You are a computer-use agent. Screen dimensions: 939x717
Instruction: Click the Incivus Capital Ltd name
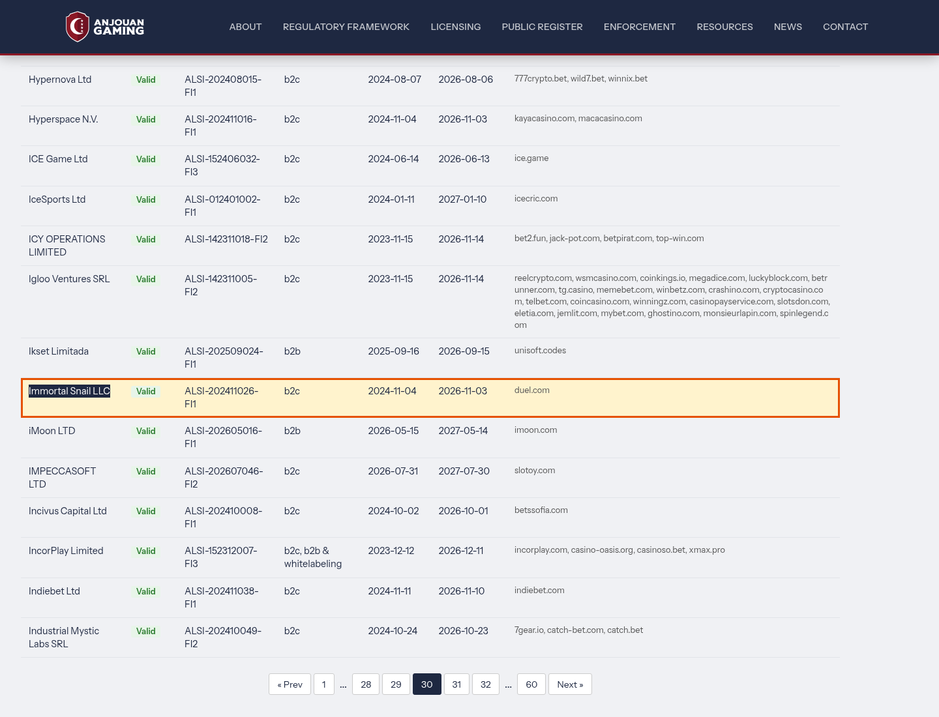click(x=68, y=511)
